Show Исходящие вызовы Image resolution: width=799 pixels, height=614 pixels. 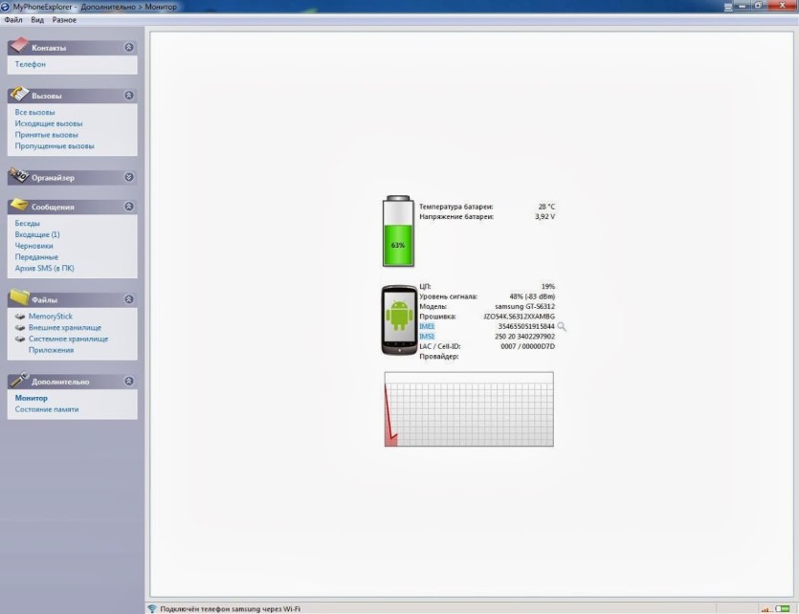click(49, 123)
